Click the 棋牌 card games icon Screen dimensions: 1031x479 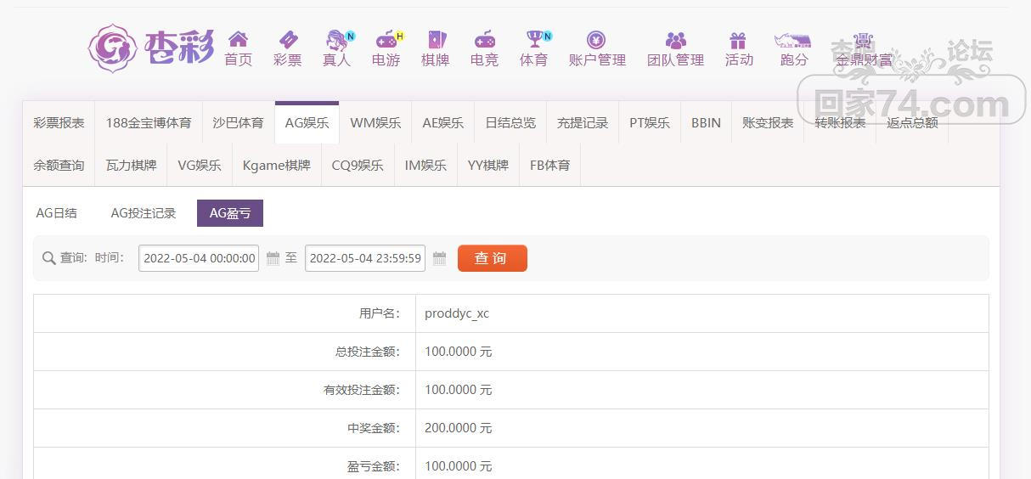coord(436,40)
